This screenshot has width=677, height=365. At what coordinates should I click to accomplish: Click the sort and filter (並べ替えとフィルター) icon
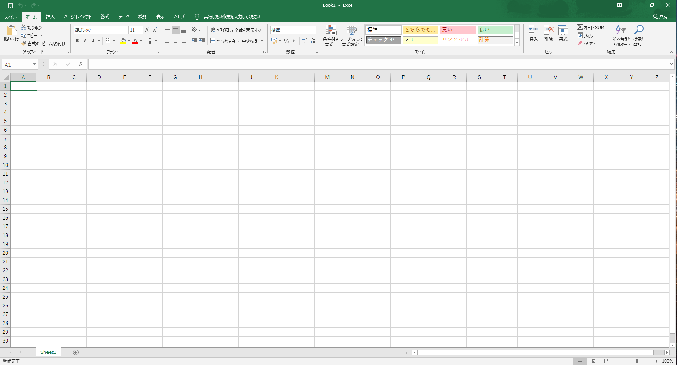click(621, 31)
